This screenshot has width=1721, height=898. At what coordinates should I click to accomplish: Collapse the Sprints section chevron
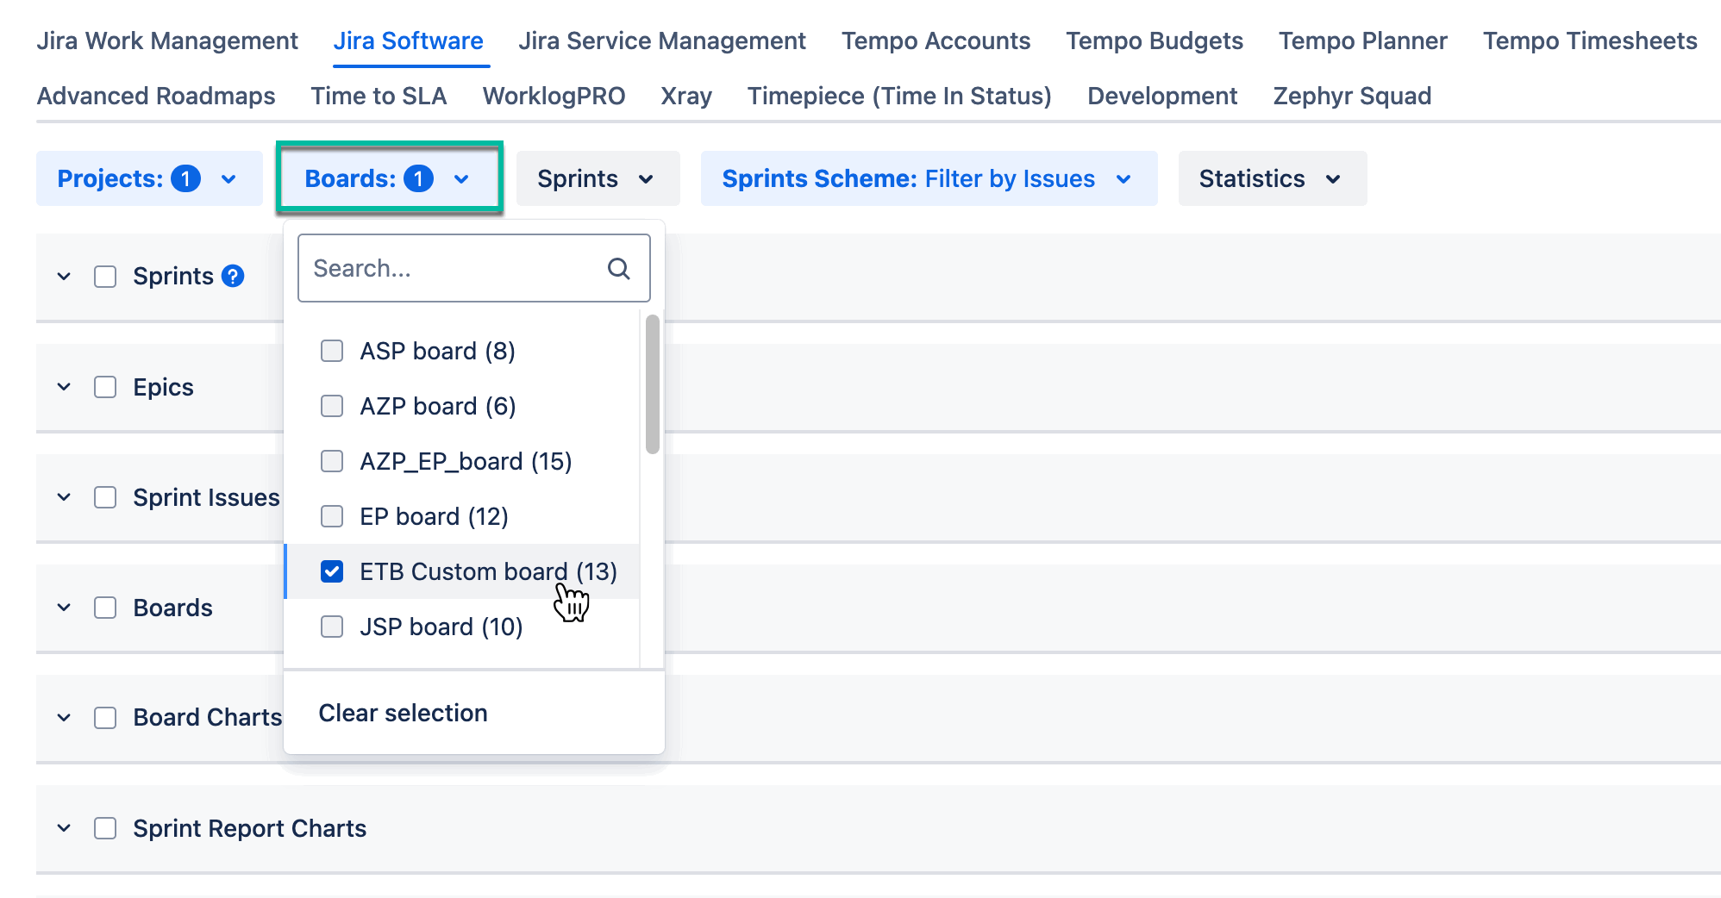click(x=63, y=276)
